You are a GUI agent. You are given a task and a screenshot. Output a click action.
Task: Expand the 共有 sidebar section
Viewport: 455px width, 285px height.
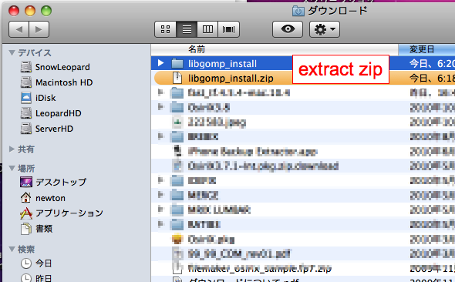[x=12, y=149]
